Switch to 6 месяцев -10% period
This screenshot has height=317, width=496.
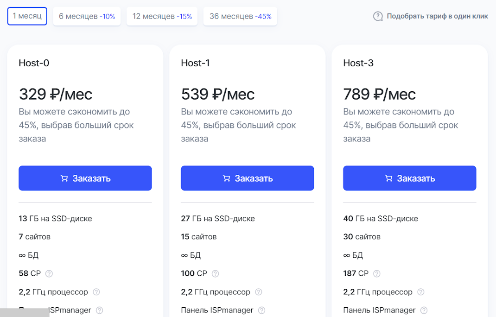pyautogui.click(x=87, y=16)
